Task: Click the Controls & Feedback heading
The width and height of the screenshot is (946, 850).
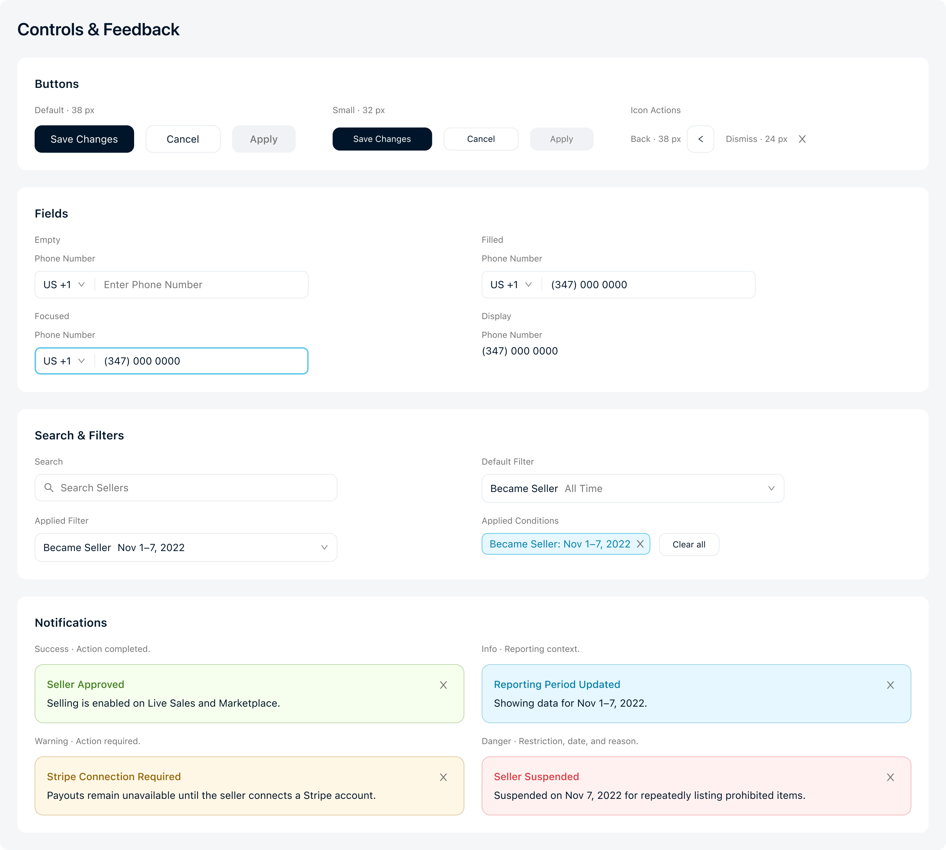Action: [x=98, y=30]
